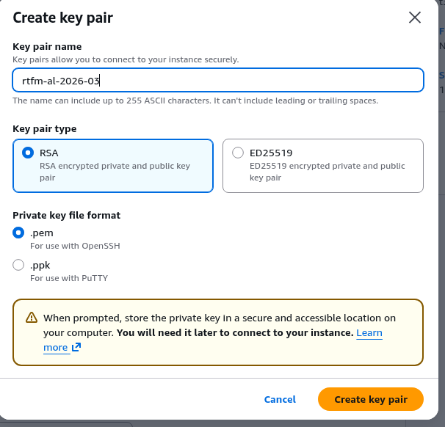
Task: Close the Create key pair dialog
Action: (415, 18)
